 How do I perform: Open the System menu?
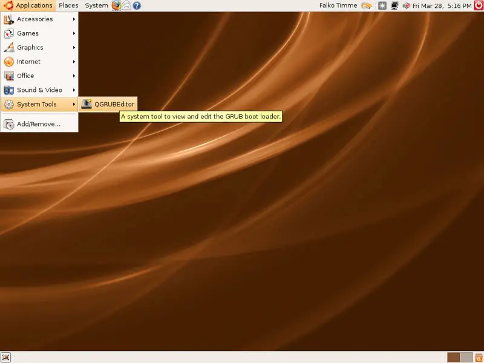click(96, 5)
